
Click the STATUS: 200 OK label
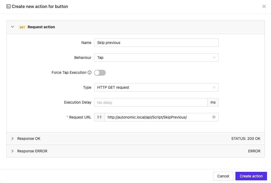click(x=246, y=139)
